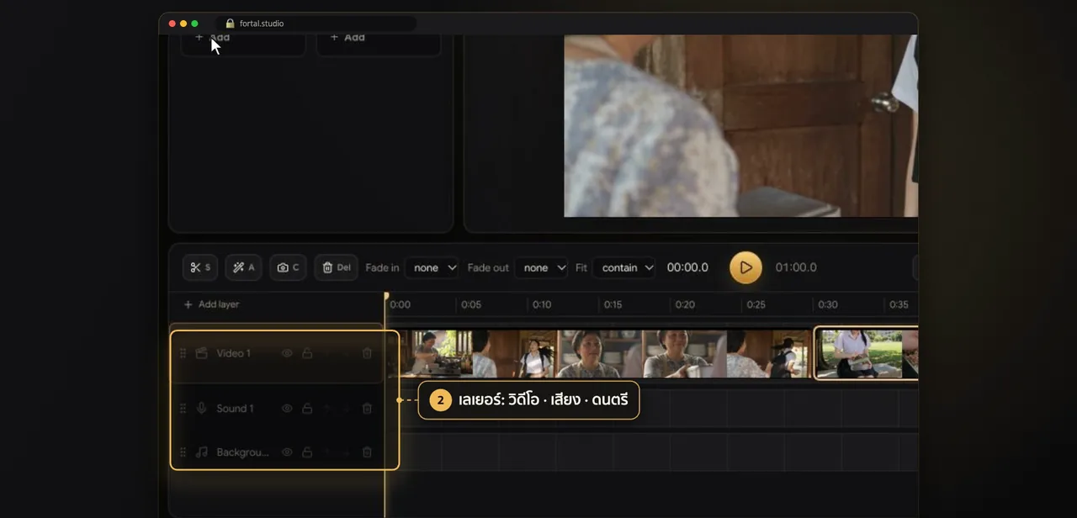
Task: Click the playhead handle at 0:00
Action: coord(386,296)
